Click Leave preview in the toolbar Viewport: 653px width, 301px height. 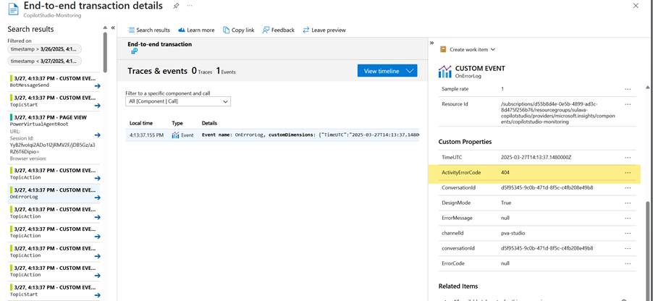324,30
